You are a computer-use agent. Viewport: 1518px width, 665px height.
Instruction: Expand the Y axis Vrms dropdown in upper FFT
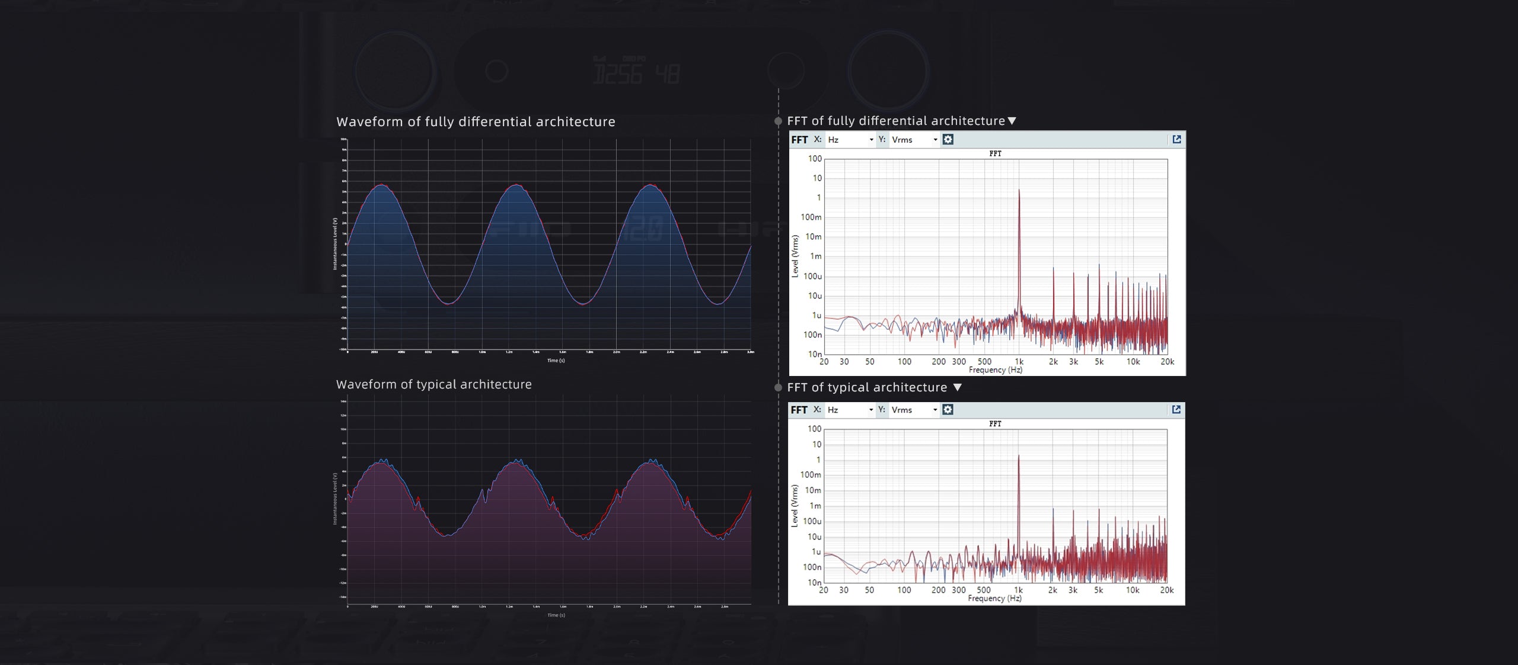[914, 140]
